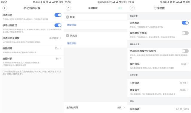Tap the 100% volume value
The height and width of the screenshot is (113, 191).
pyautogui.click(x=183, y=90)
